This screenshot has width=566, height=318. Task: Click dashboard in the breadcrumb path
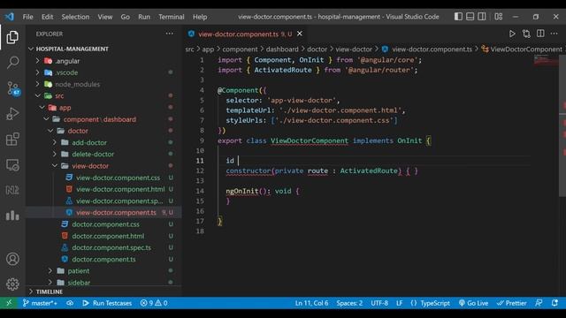coord(282,49)
